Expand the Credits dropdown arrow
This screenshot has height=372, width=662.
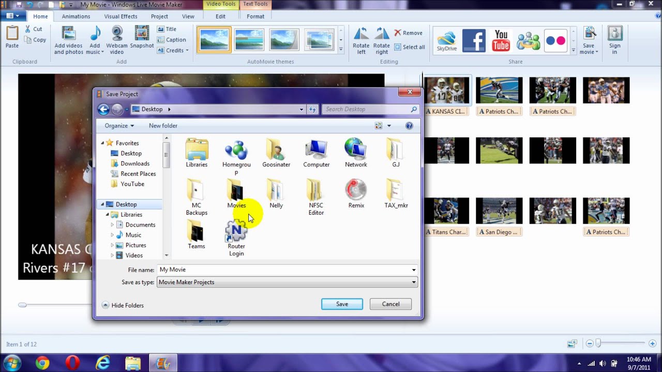point(187,51)
